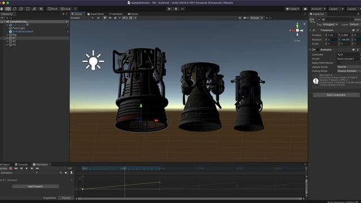Open the Tag Untagged dropdown
The image size is (361, 203).
pyautogui.click(x=330, y=24)
